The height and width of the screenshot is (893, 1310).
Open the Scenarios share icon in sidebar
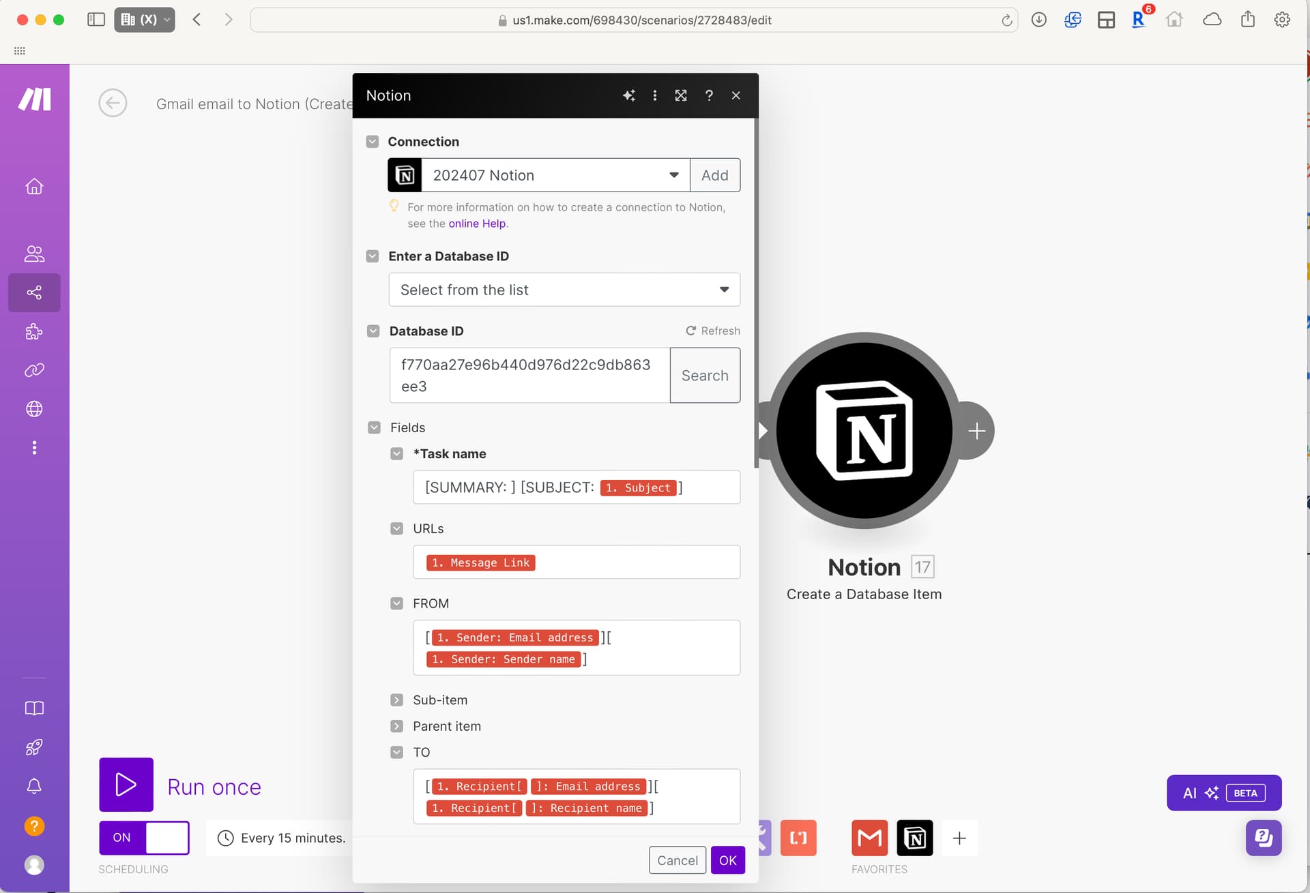[34, 292]
